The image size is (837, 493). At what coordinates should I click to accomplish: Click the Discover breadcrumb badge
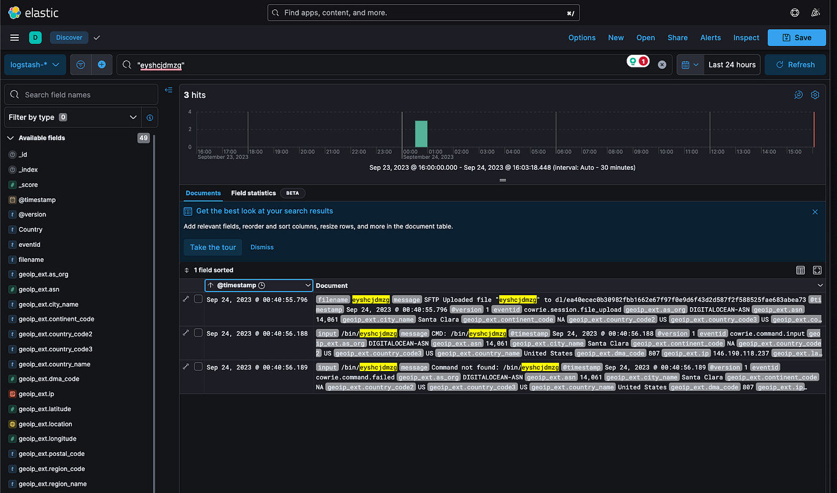69,38
